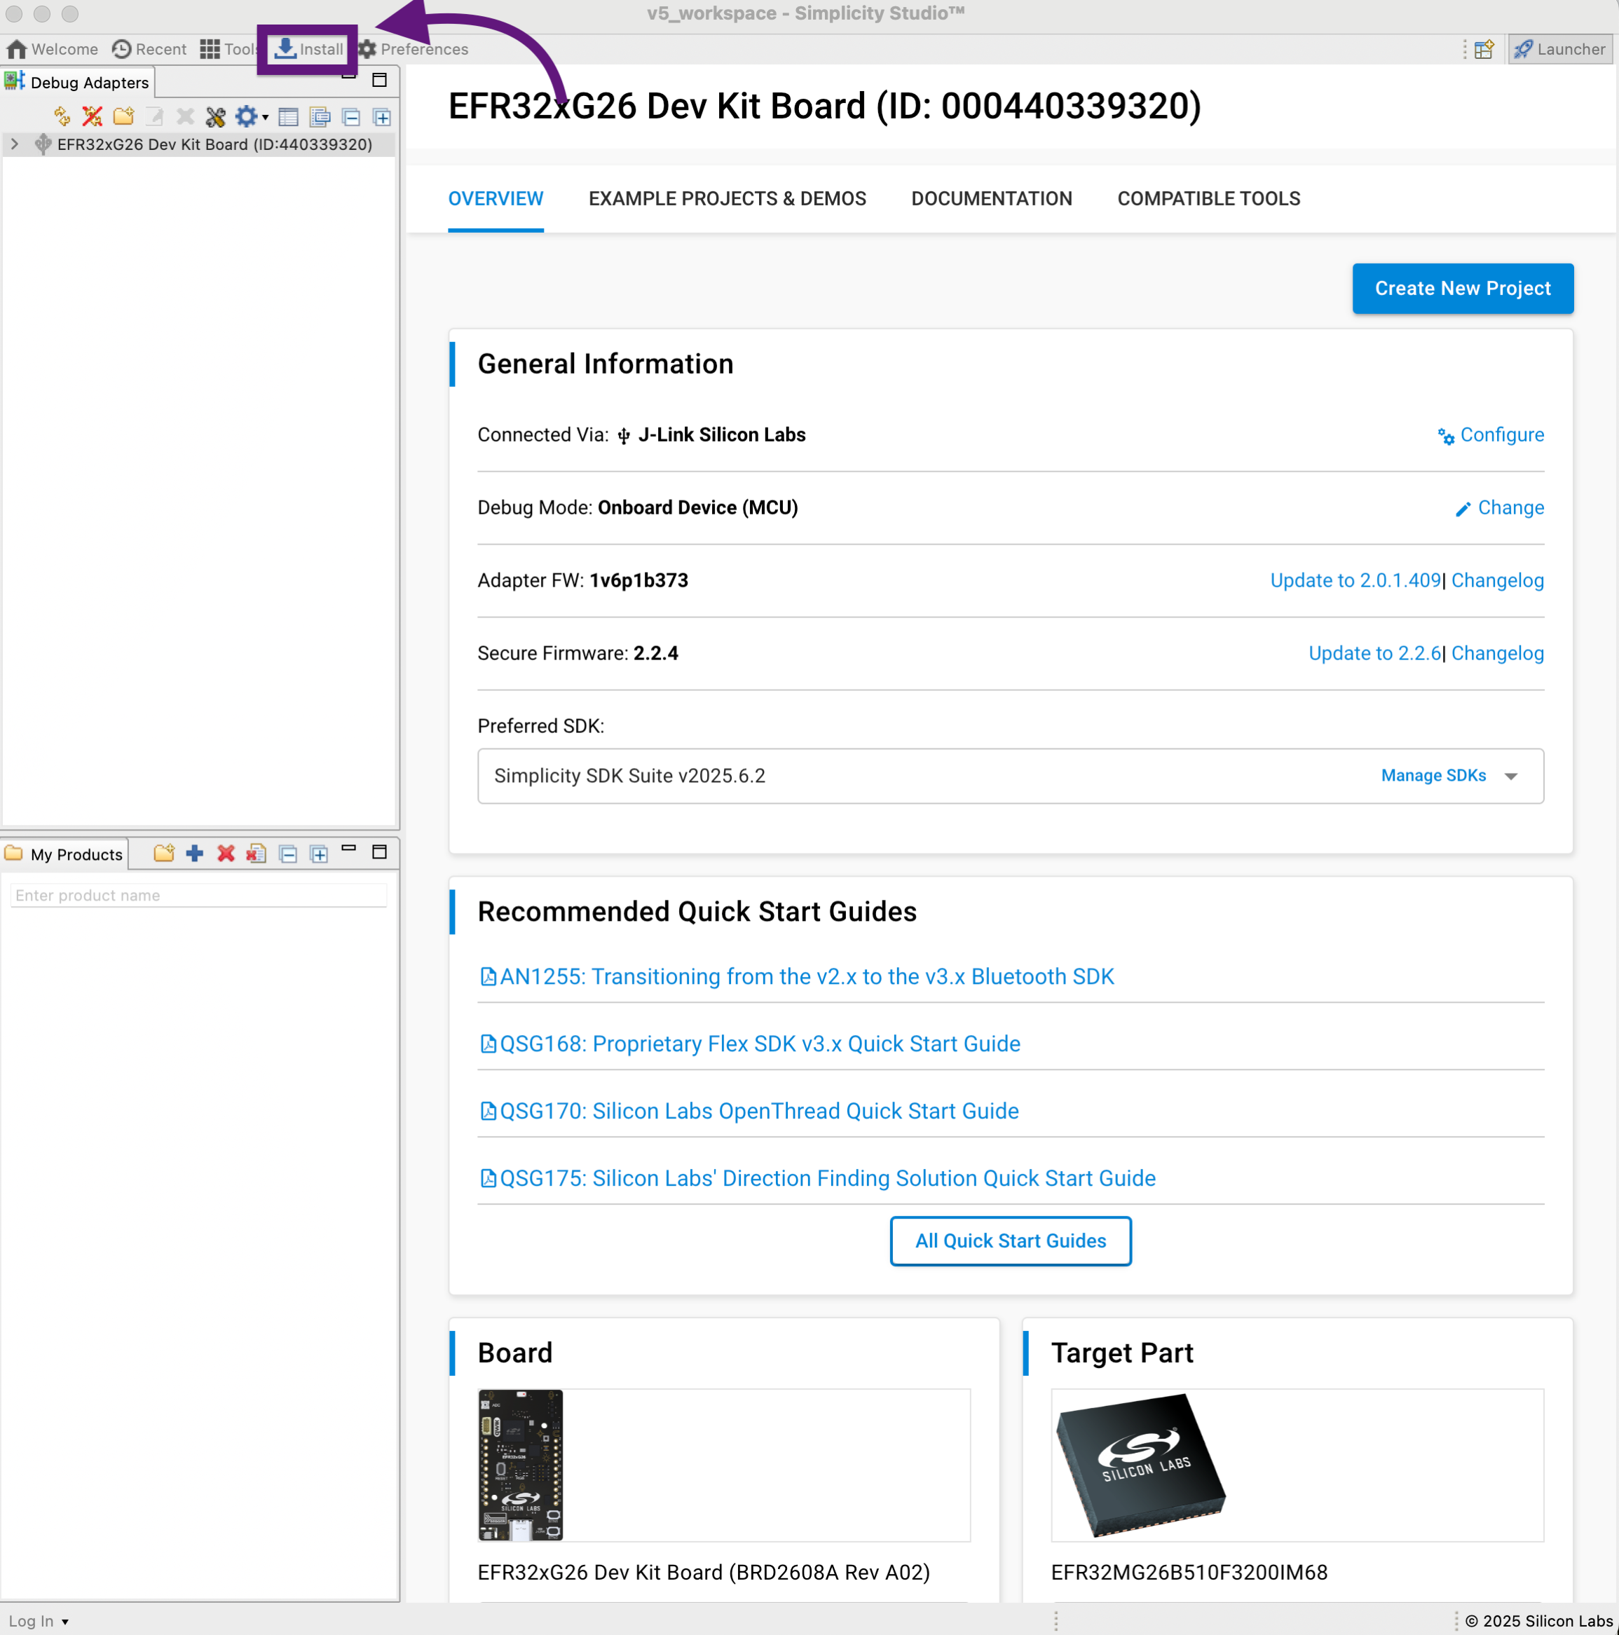Click Update to 2.2.6 for Secure Firmware
This screenshot has width=1619, height=1635.
pos(1374,653)
